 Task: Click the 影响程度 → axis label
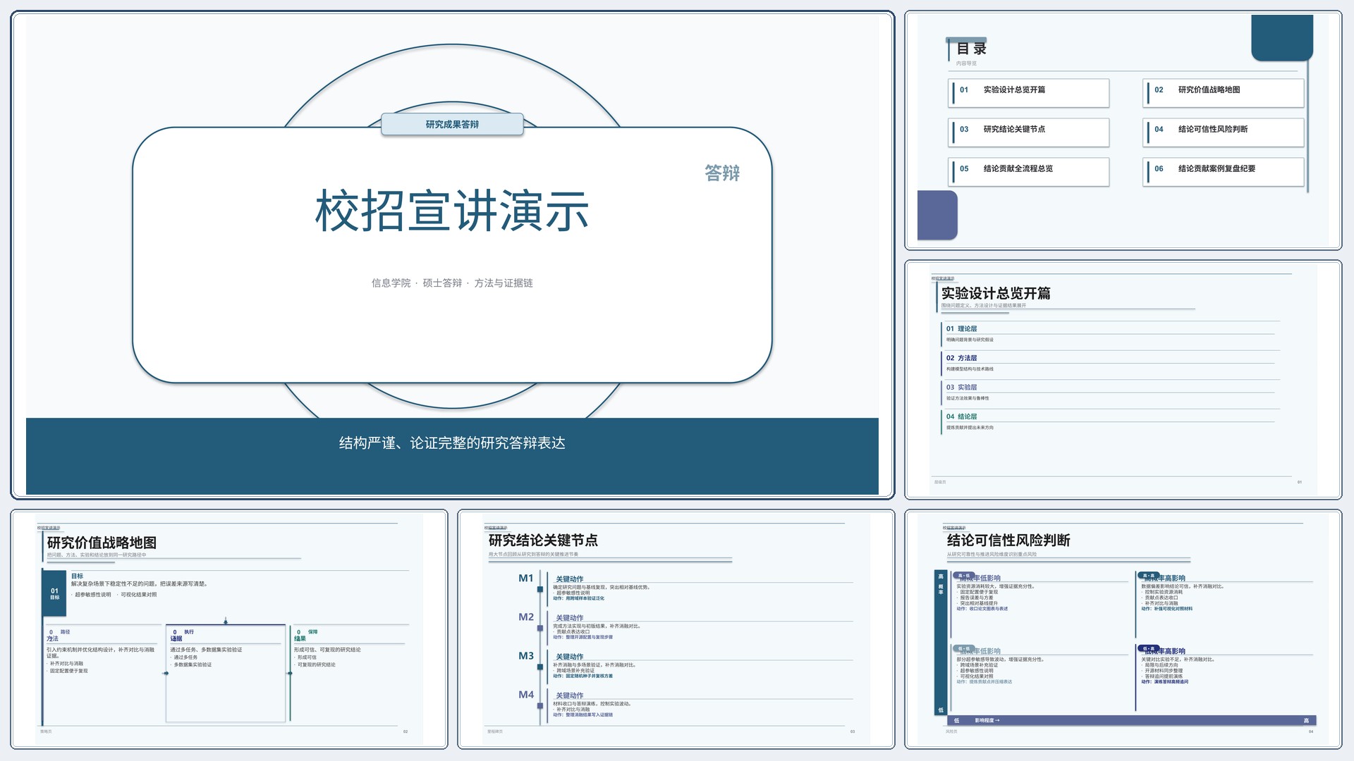point(987,720)
